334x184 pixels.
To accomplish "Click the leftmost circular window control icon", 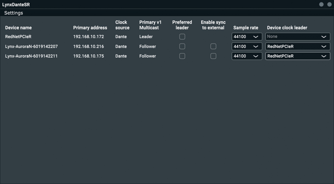I will (x=321, y=4).
